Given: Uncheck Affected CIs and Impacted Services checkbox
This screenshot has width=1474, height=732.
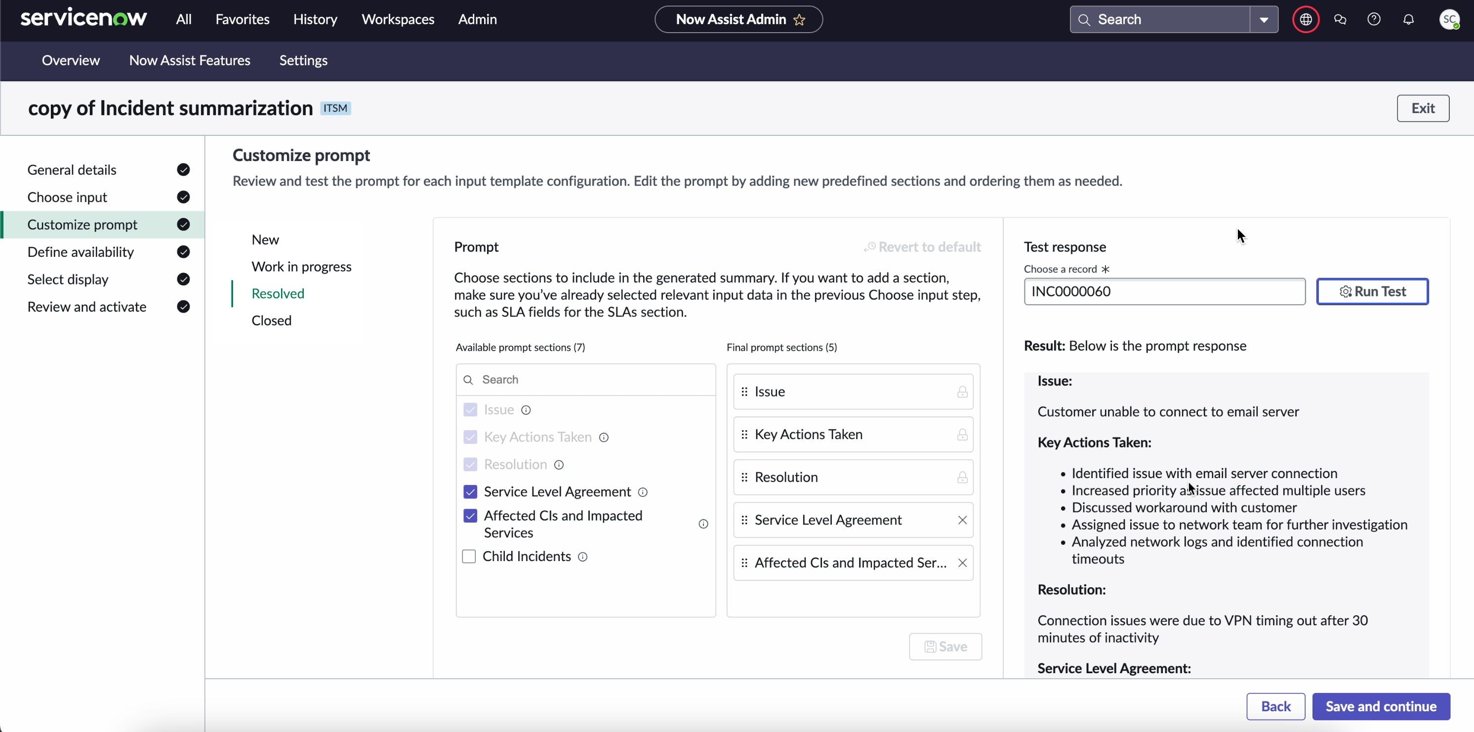Looking at the screenshot, I should (x=470, y=516).
